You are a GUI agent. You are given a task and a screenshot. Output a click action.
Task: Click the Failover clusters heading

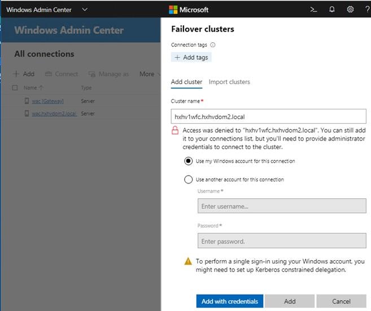[x=203, y=29]
